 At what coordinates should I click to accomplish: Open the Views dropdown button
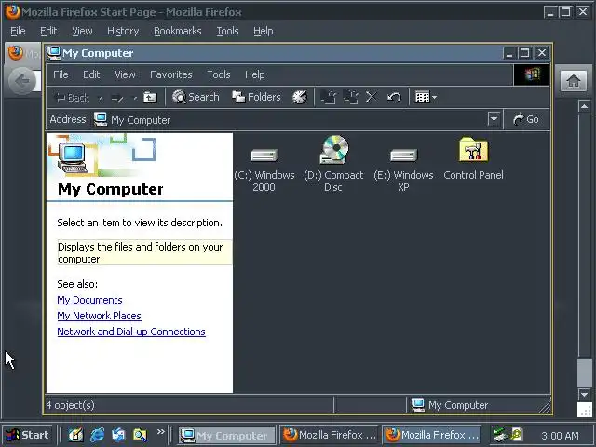[426, 97]
